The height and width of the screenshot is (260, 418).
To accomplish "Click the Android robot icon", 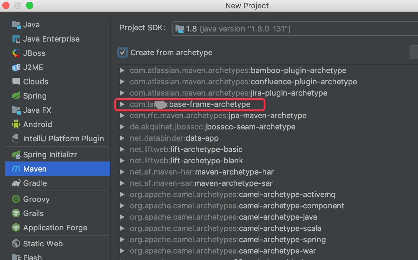I will (16, 124).
